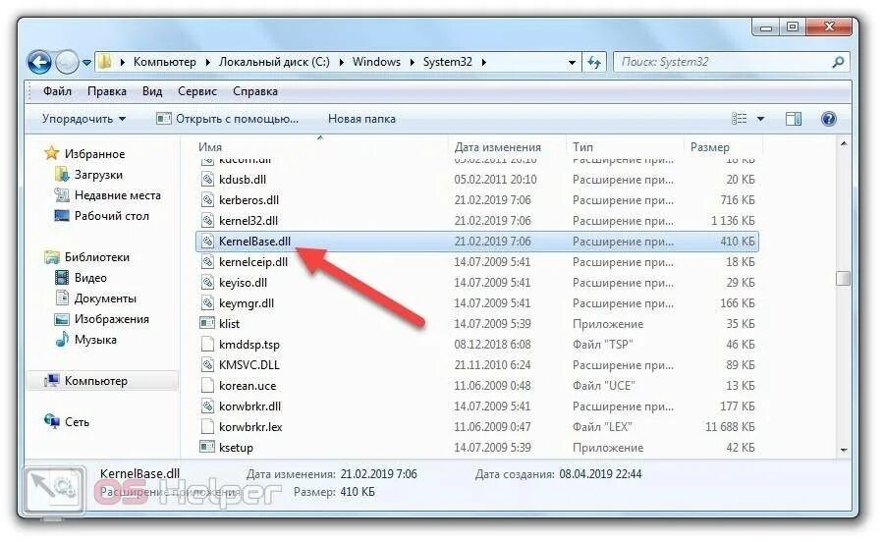Image resolution: width=883 pixels, height=542 pixels.
Task: Open Видео library in sidebar
Action: coord(82,278)
